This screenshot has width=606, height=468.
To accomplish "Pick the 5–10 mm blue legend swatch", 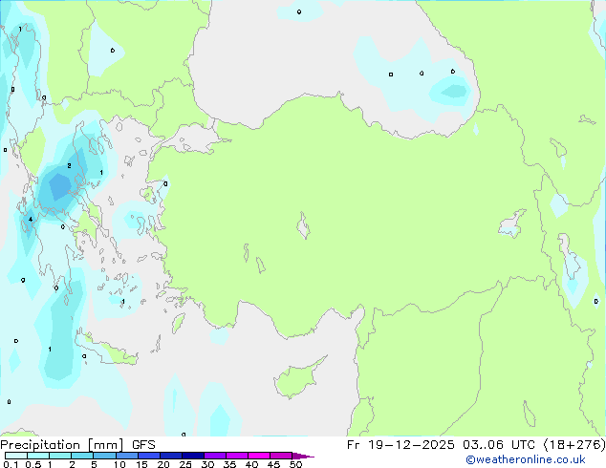I will click(105, 456).
